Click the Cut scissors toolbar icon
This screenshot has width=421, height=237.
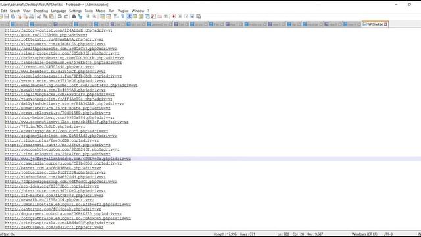pyautogui.click(x=39, y=16)
